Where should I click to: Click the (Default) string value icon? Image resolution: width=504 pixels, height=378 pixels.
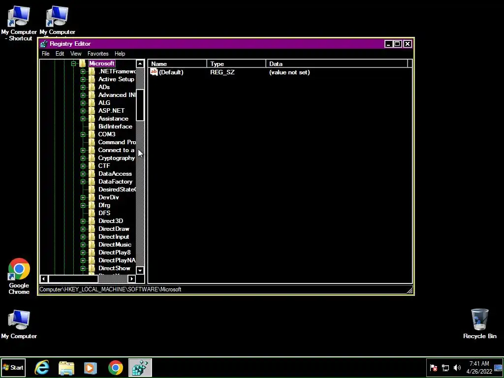click(x=154, y=72)
